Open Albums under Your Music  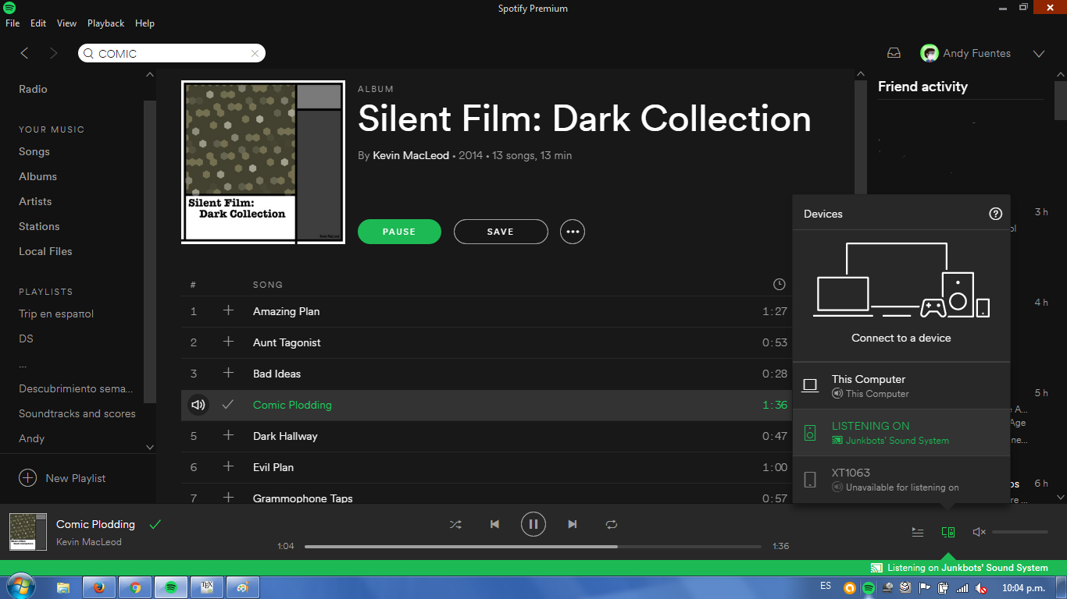pyautogui.click(x=37, y=176)
